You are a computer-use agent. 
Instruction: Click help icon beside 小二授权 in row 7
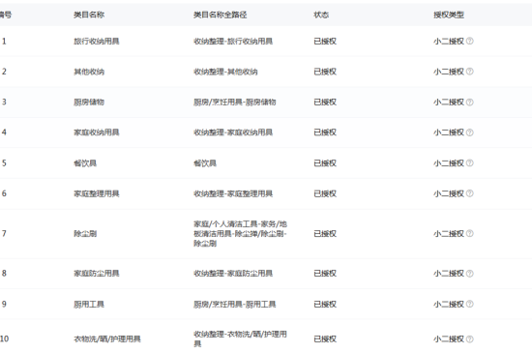[470, 233]
